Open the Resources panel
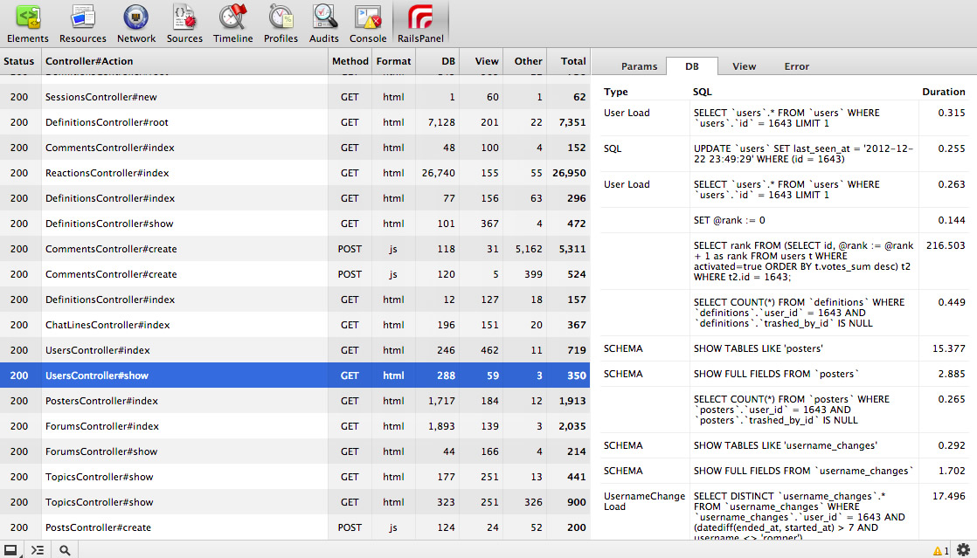The width and height of the screenshot is (977, 558). pos(83,23)
